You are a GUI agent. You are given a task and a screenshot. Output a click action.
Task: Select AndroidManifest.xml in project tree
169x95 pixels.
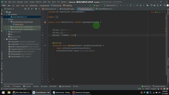click(x=20, y=17)
